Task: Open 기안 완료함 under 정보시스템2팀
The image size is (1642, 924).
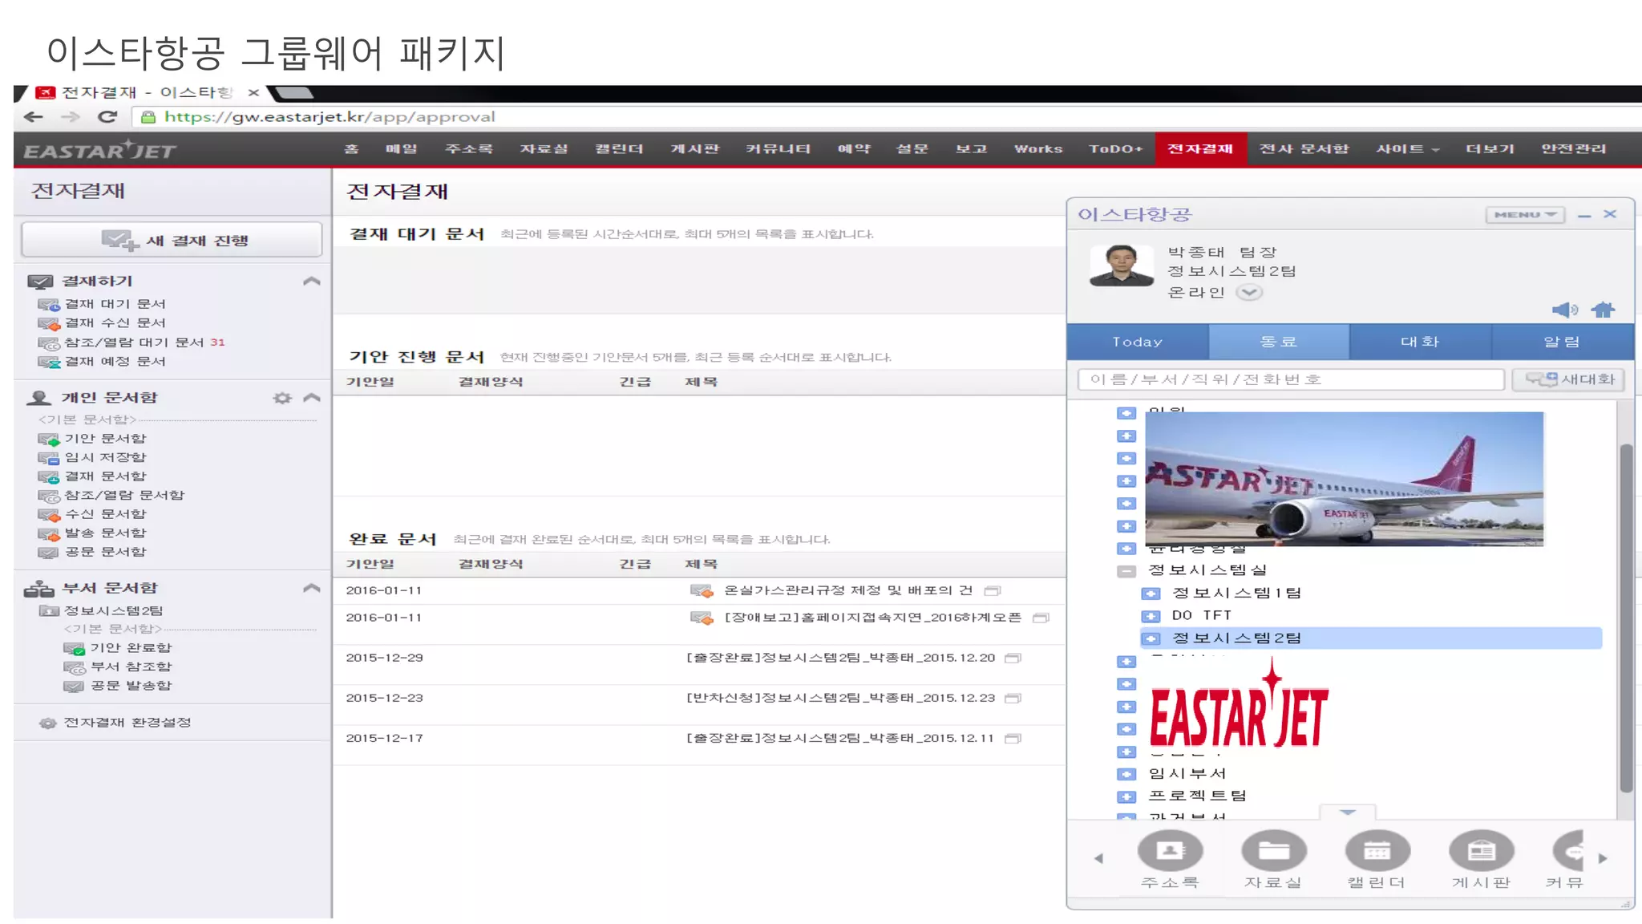Action: click(x=130, y=648)
